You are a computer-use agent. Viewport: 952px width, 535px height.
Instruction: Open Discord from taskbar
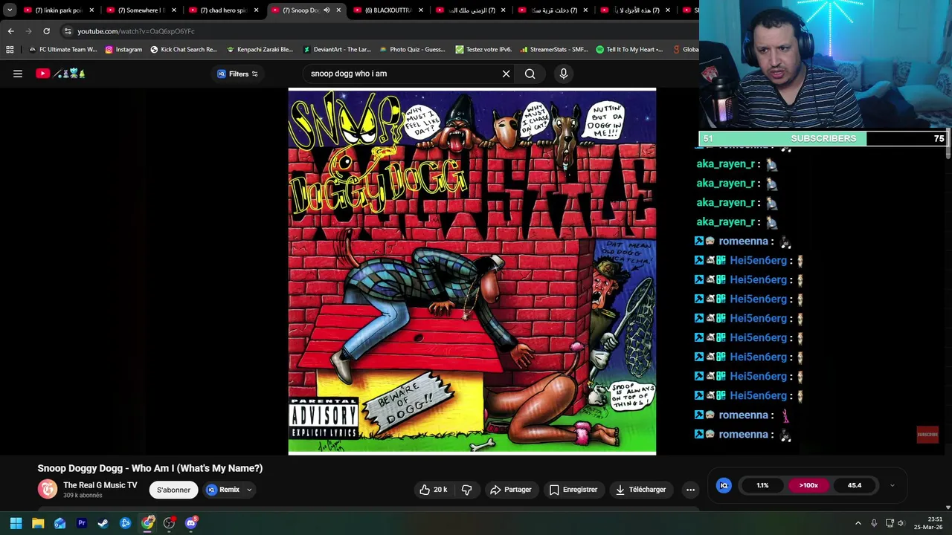pos(191,523)
